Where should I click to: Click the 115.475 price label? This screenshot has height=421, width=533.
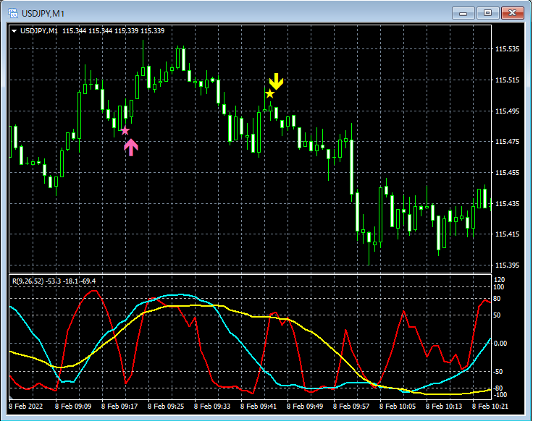coord(507,142)
